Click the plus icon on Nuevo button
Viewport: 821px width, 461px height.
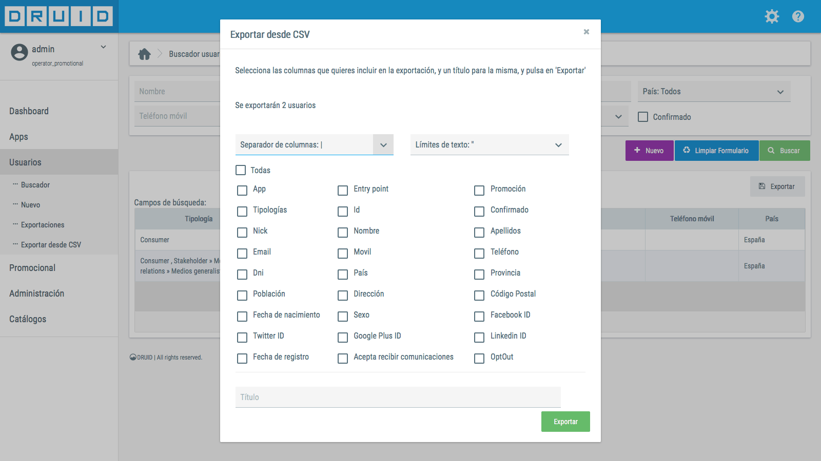point(637,150)
